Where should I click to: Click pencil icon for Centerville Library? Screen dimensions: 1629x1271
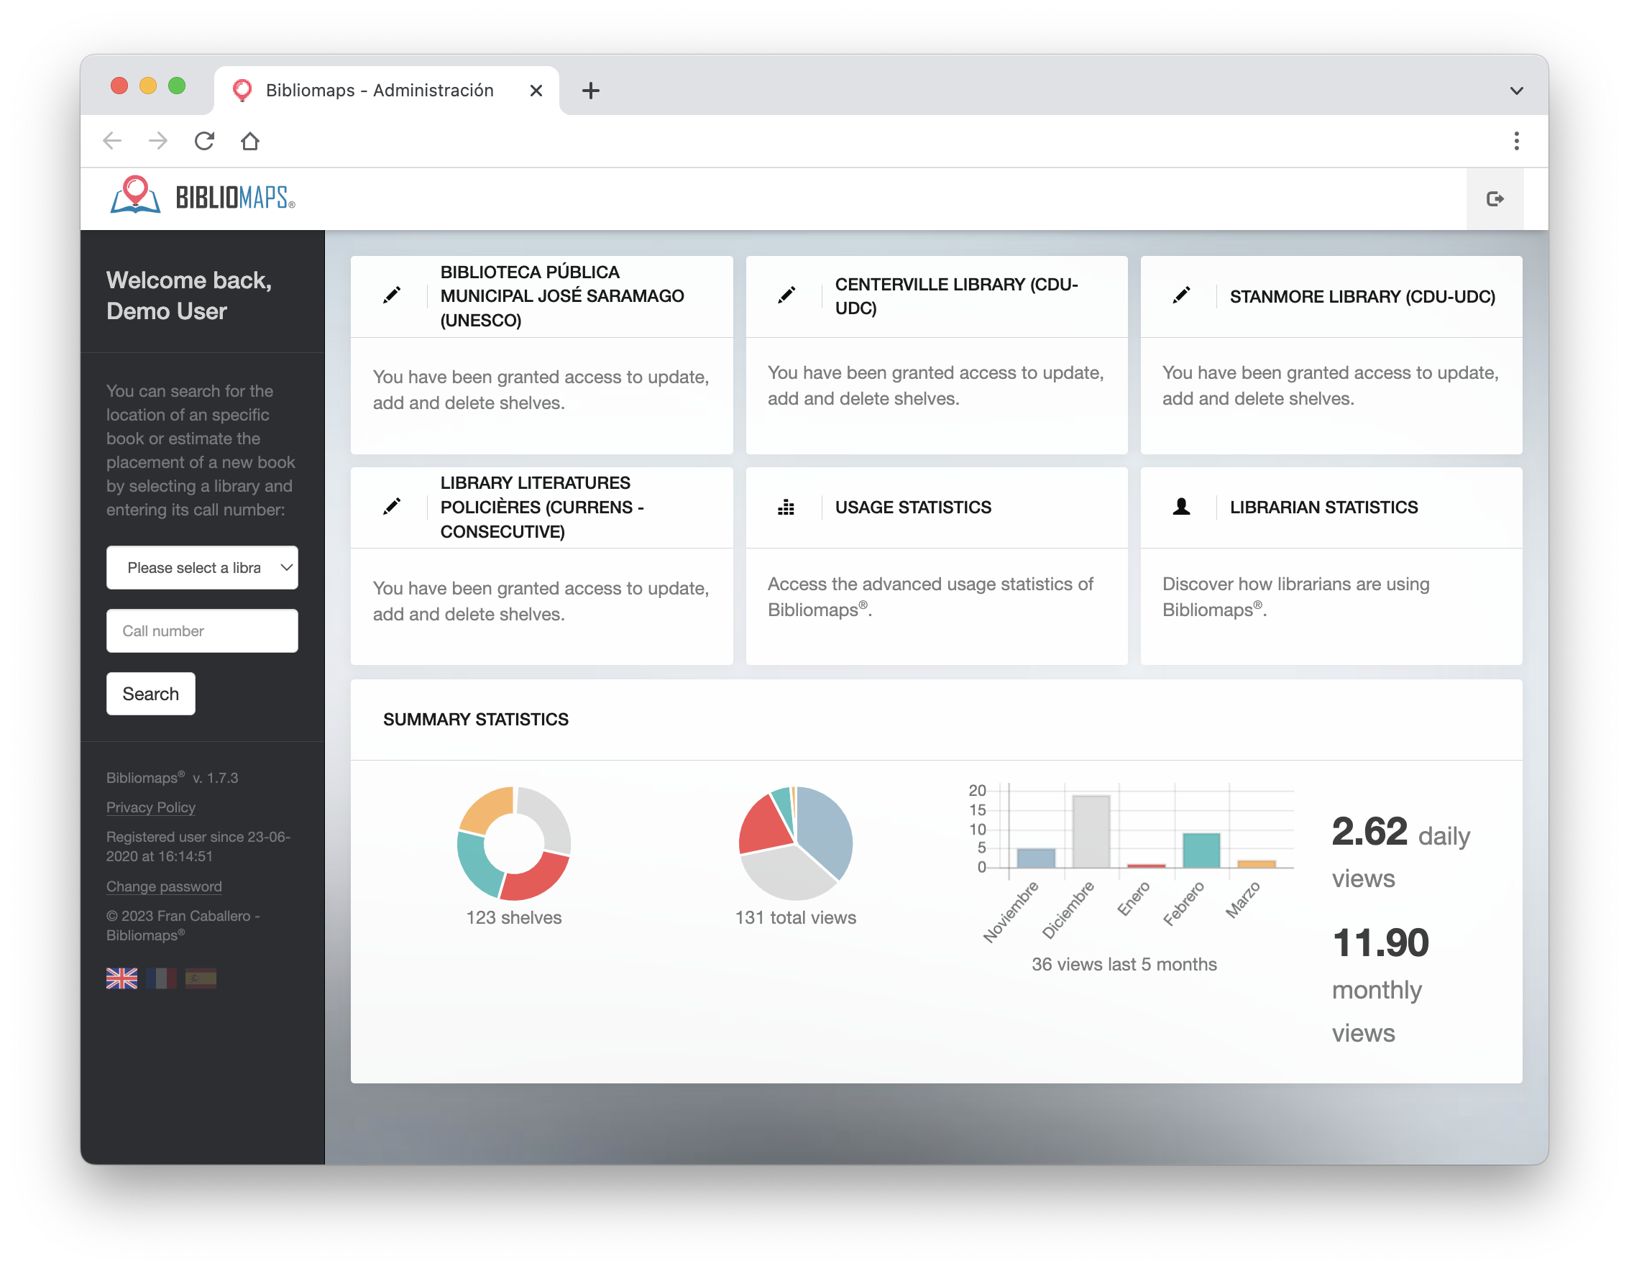click(x=786, y=295)
